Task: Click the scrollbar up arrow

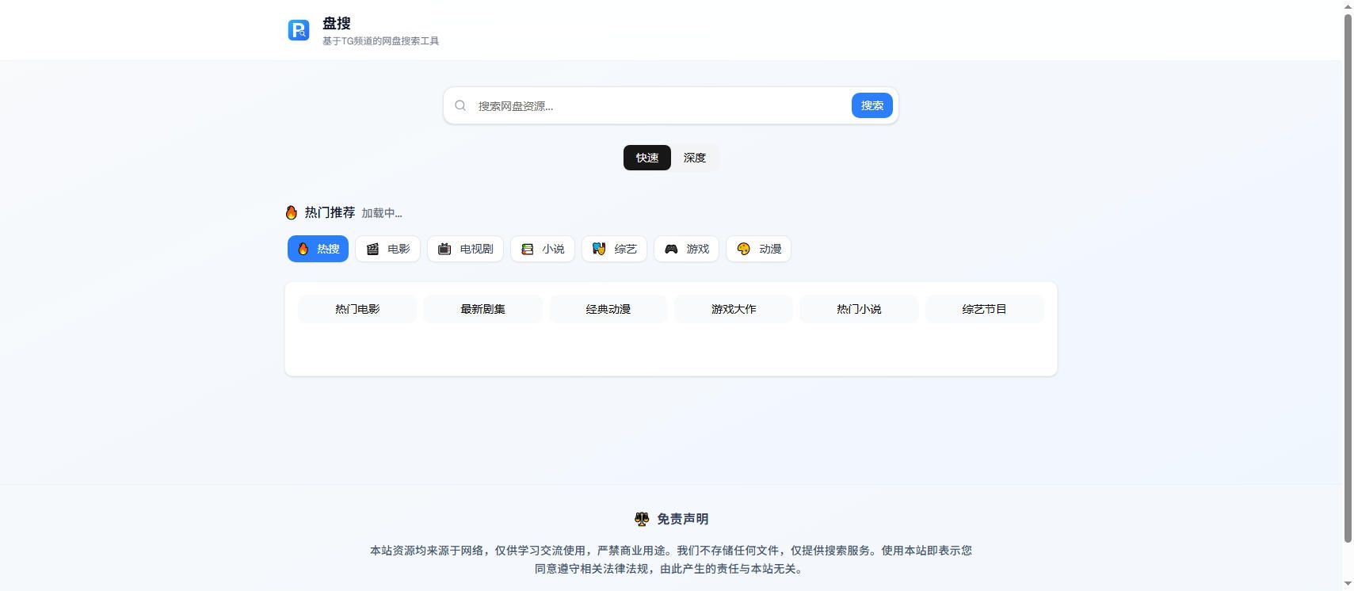Action: pyautogui.click(x=1348, y=6)
